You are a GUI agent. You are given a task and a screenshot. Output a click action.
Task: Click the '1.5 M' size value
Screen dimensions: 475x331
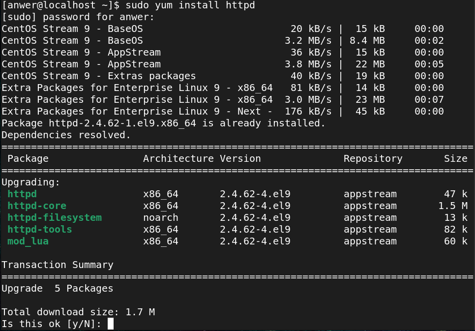[453, 206]
